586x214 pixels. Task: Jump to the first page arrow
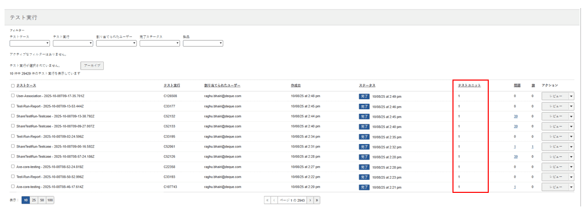[268, 200]
